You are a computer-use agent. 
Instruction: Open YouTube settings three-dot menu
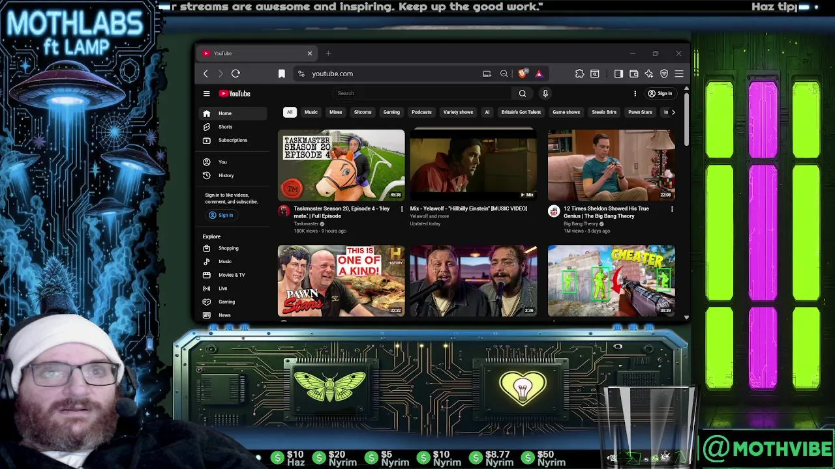[x=635, y=93]
